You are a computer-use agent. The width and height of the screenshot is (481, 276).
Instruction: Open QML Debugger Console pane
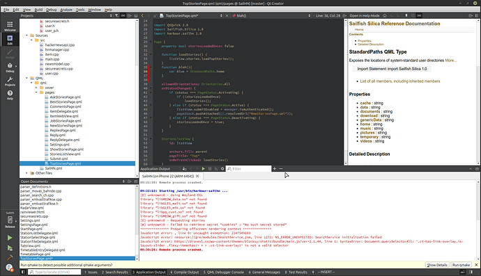point(224,272)
